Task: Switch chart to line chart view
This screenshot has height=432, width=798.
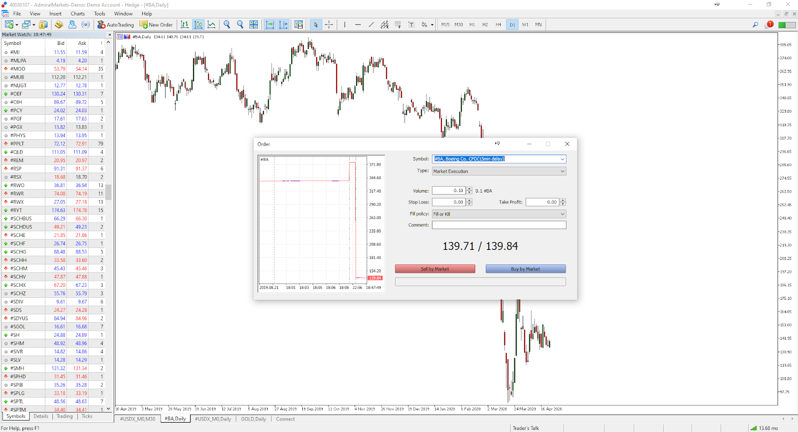Action: pos(211,24)
